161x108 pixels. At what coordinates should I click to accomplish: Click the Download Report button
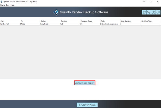[x=85, y=83]
